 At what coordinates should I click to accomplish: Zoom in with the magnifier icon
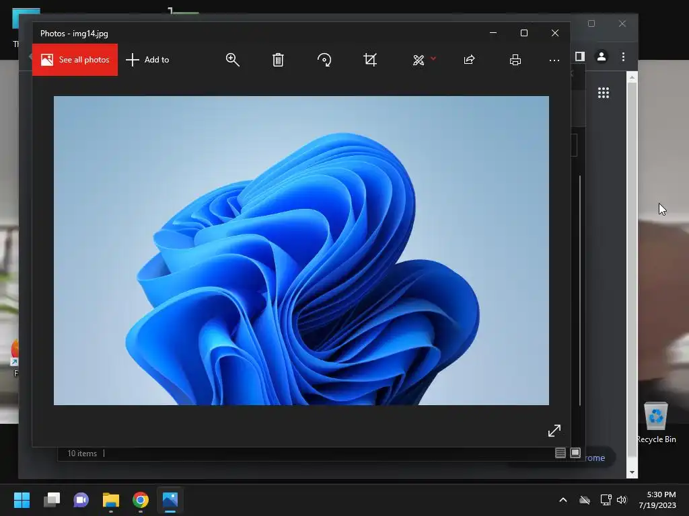pos(232,60)
